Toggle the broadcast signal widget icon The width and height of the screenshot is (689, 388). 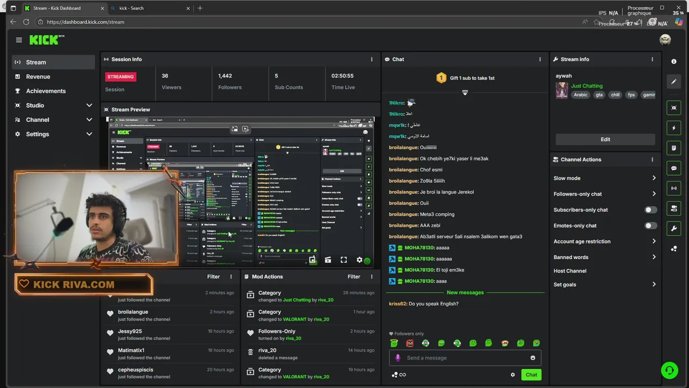tap(674, 188)
